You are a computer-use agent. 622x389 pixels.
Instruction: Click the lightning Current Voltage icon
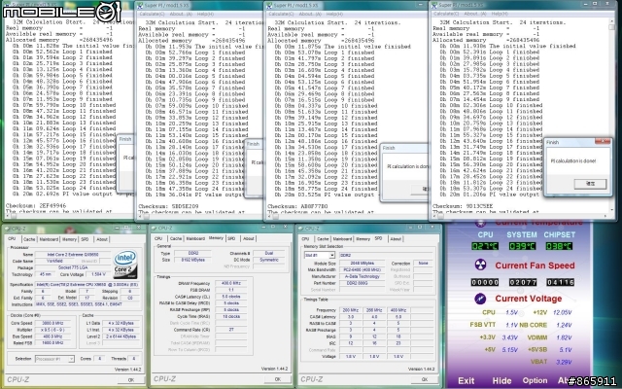click(480, 299)
